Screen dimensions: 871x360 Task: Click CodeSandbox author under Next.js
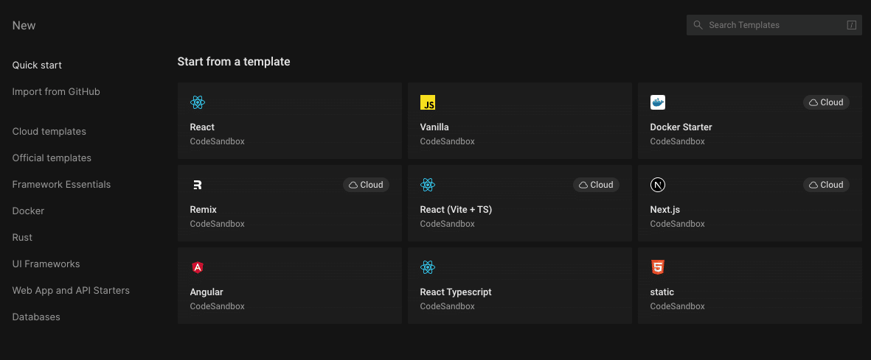click(677, 224)
